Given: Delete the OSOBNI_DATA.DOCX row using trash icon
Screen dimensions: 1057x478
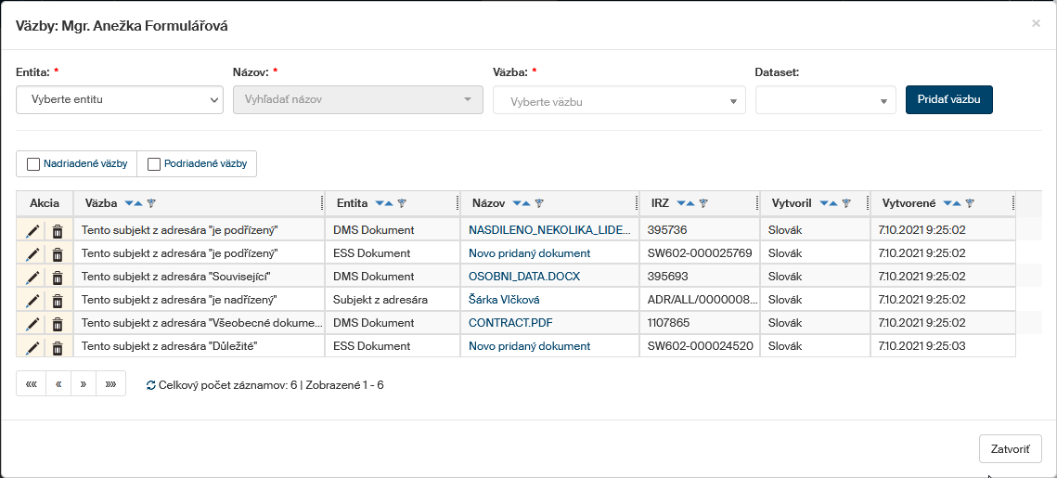Looking at the screenshot, I should pyautogui.click(x=58, y=277).
